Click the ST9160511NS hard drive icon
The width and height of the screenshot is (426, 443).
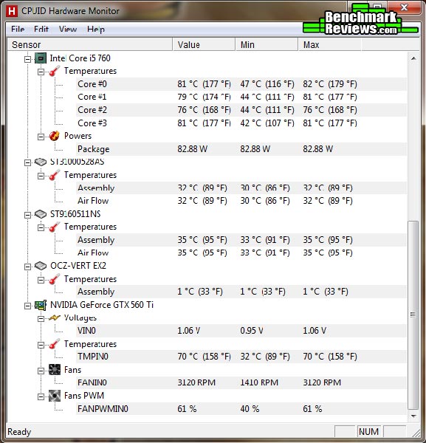[41, 214]
